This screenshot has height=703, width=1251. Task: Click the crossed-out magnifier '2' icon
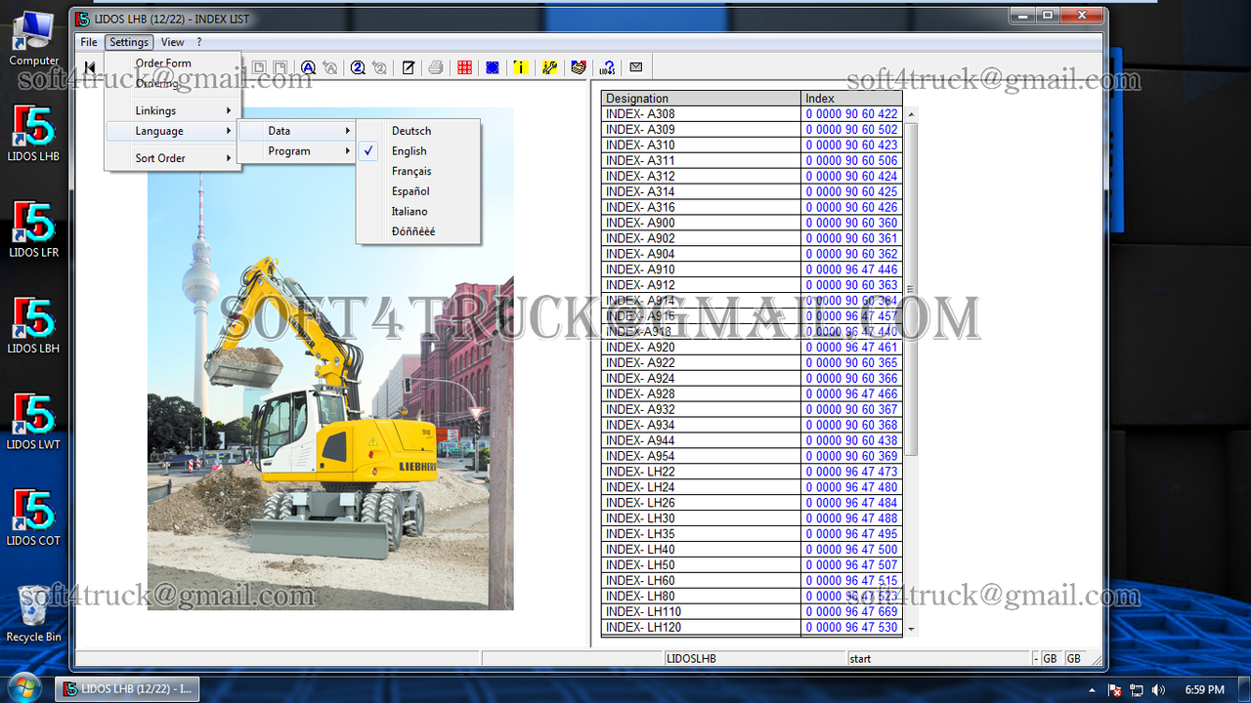(380, 67)
